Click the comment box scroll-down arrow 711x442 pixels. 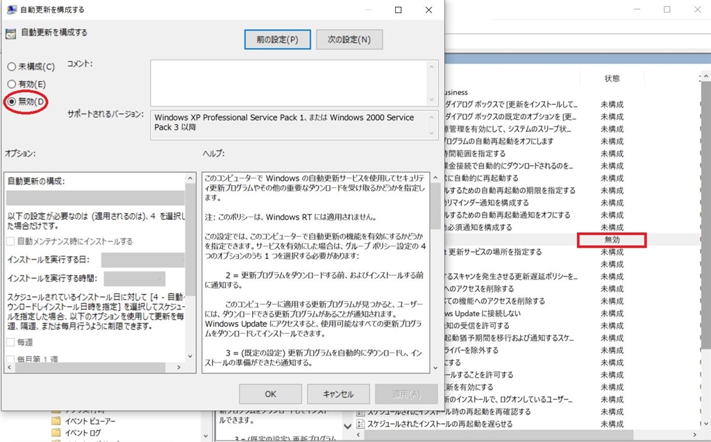pyautogui.click(x=432, y=99)
